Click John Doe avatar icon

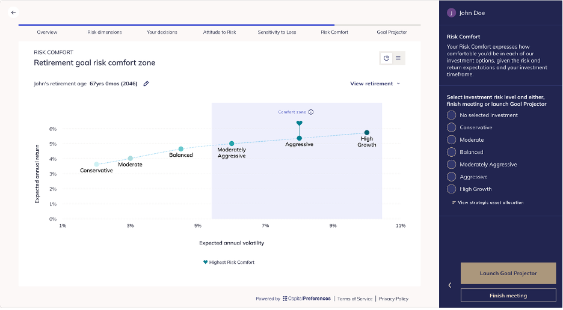click(x=451, y=13)
